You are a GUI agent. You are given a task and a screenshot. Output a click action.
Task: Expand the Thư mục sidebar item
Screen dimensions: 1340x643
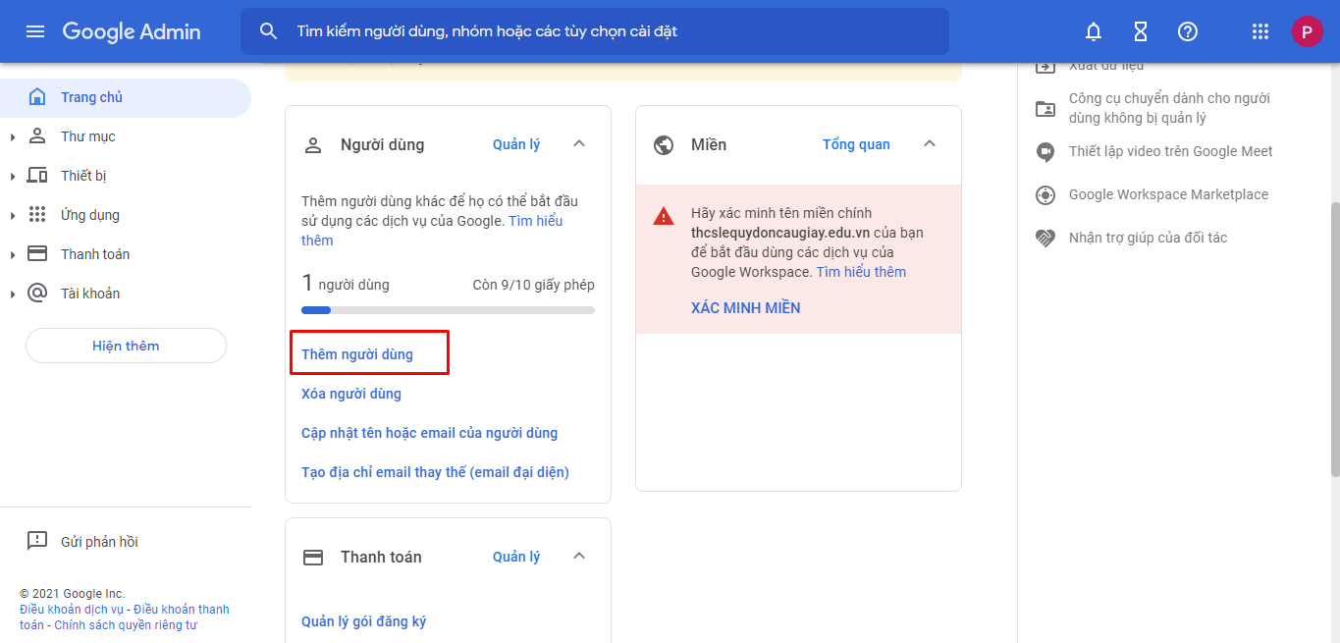(x=13, y=136)
